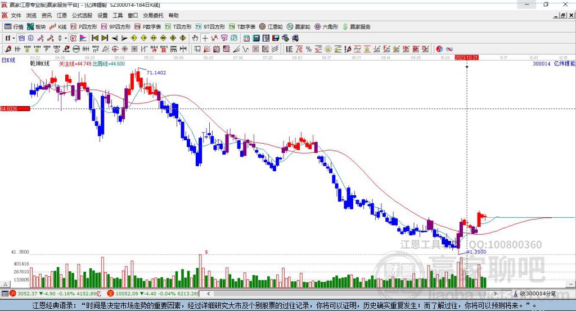The image size is (576, 311).
Task: Open the 江恩轮 tool
Action: [x=271, y=27]
